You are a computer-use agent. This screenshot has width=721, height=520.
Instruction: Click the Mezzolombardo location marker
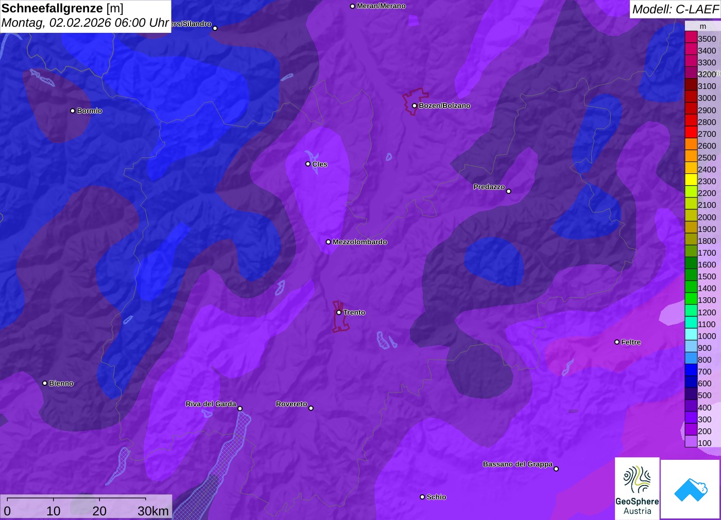328,242
